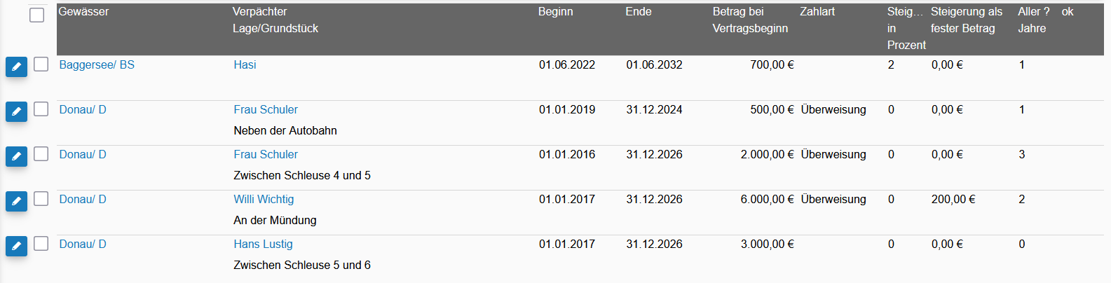This screenshot has height=283, width=1111.
Task: Tick checkbox of Hans Lustig row
Action: pos(41,243)
